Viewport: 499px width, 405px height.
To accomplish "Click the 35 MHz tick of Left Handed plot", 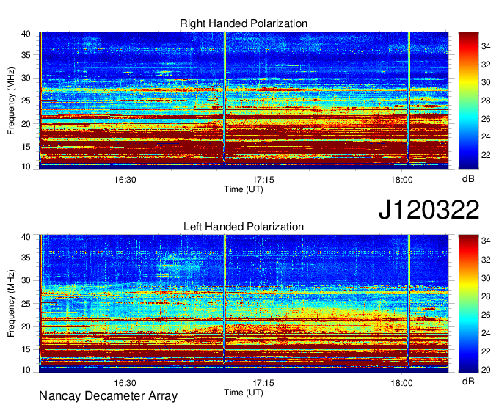I will point(26,258).
